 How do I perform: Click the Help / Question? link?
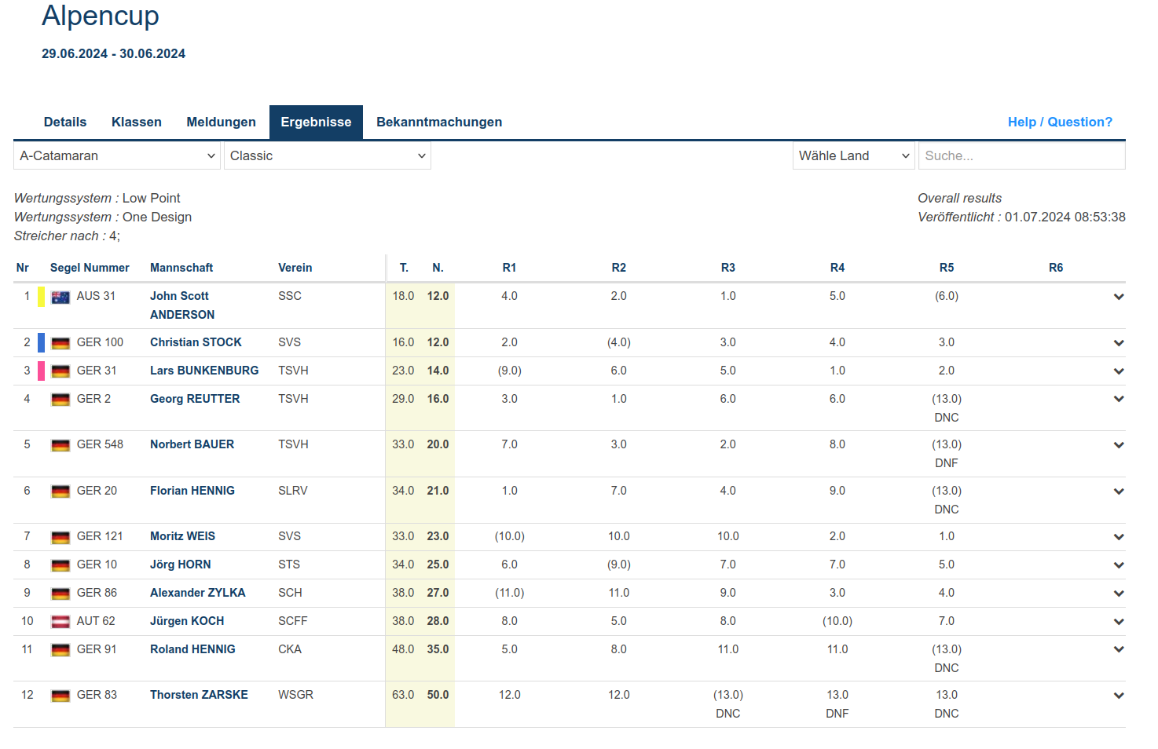1059,122
